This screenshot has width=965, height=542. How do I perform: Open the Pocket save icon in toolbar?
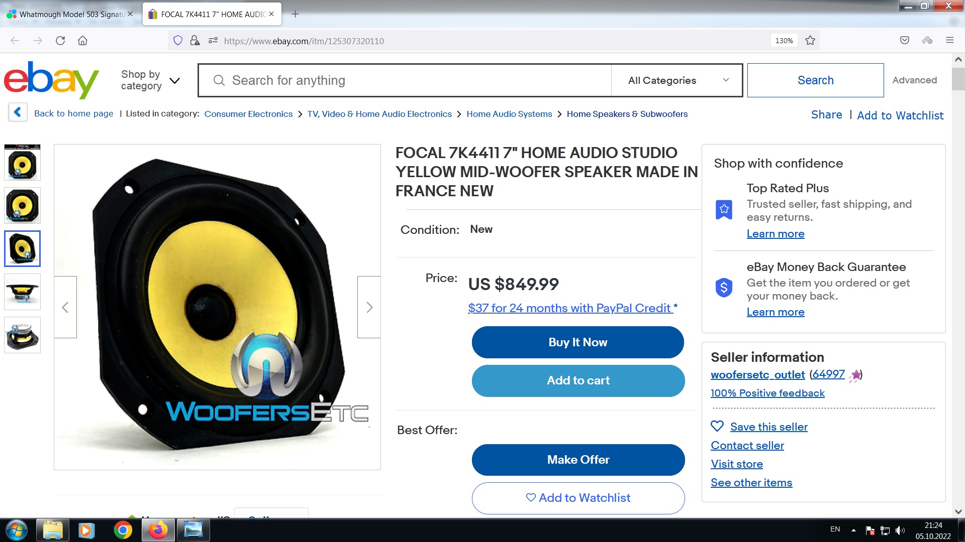[904, 40]
